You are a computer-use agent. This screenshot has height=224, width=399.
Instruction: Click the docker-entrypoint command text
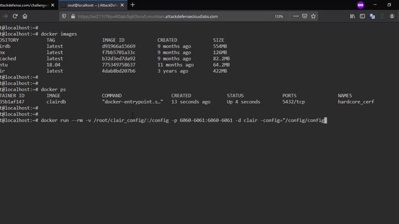132,102
